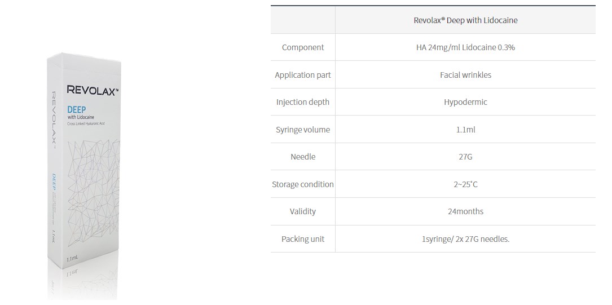Select the '1.1ml' syringe volume value
The height and width of the screenshot is (305, 612).
pos(465,130)
